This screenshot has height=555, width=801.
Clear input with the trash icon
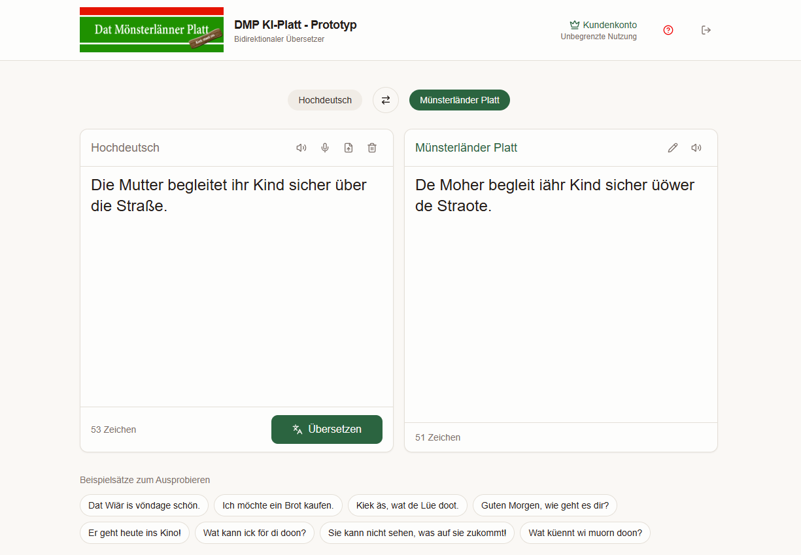[x=372, y=148]
